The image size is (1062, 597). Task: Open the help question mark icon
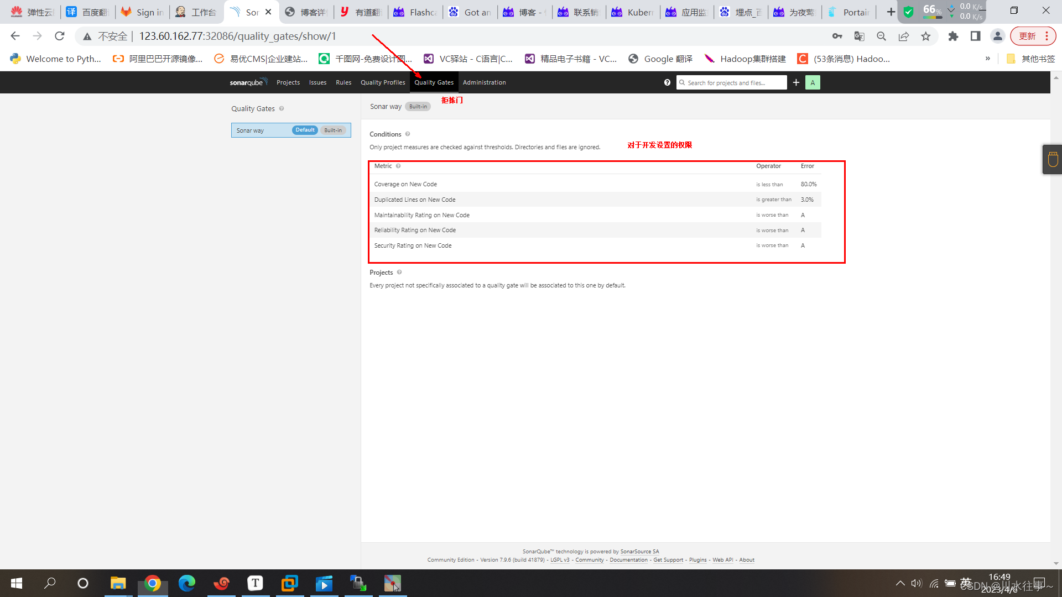pyautogui.click(x=667, y=82)
